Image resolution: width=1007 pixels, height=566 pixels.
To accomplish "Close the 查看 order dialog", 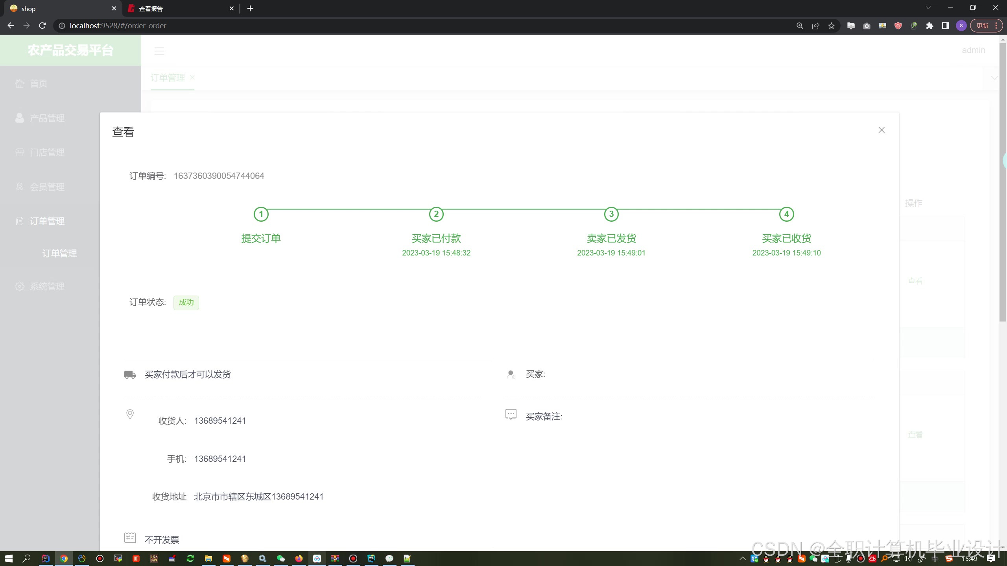I will pos(881,130).
